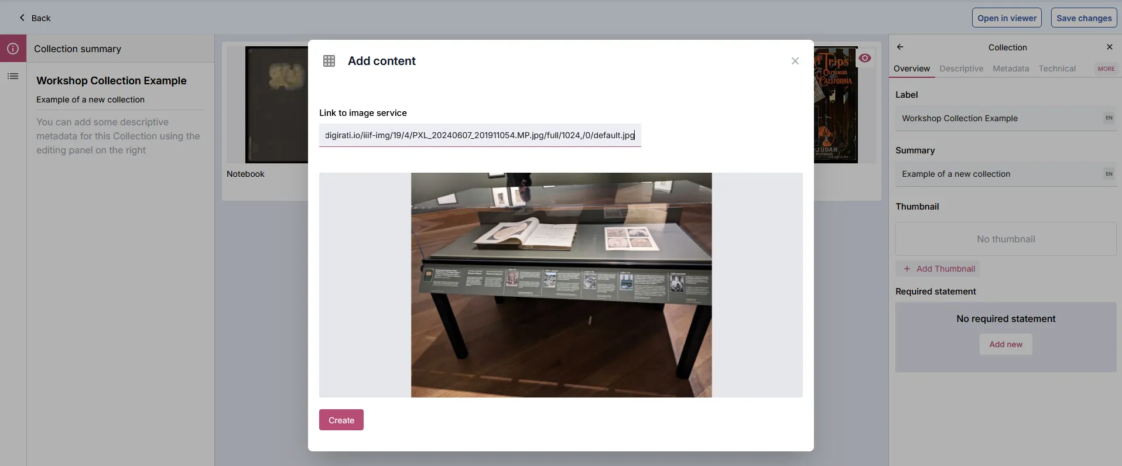Click Open in viewer
1122x466 pixels.
point(1006,18)
